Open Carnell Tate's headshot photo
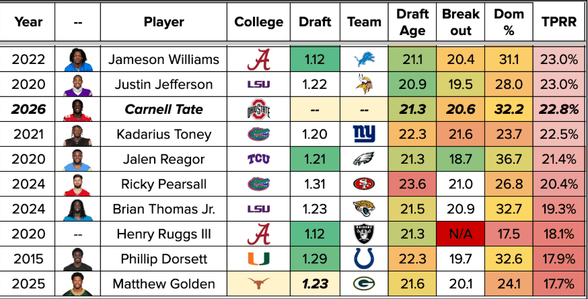Screen dimensions: 588x299 pos(77,109)
